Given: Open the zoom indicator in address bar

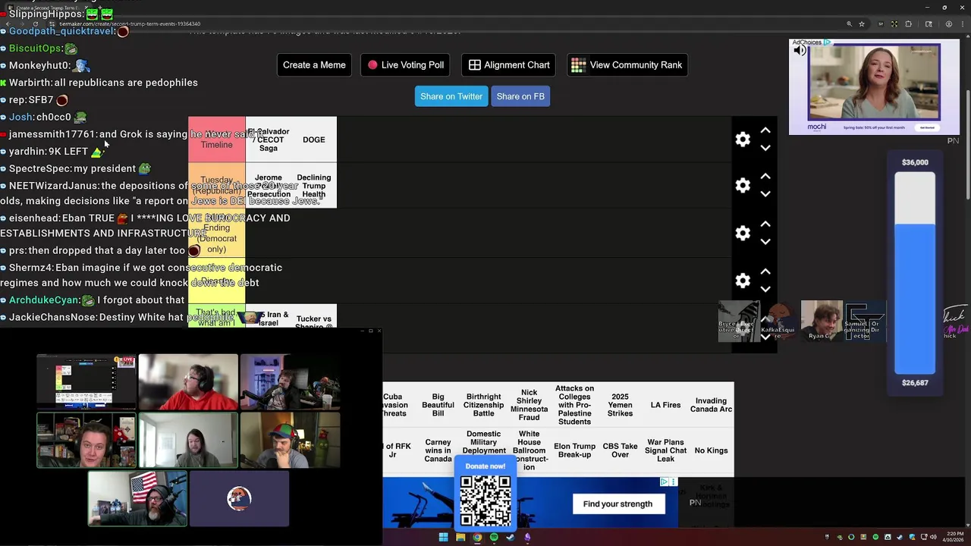Looking at the screenshot, I should tap(850, 24).
